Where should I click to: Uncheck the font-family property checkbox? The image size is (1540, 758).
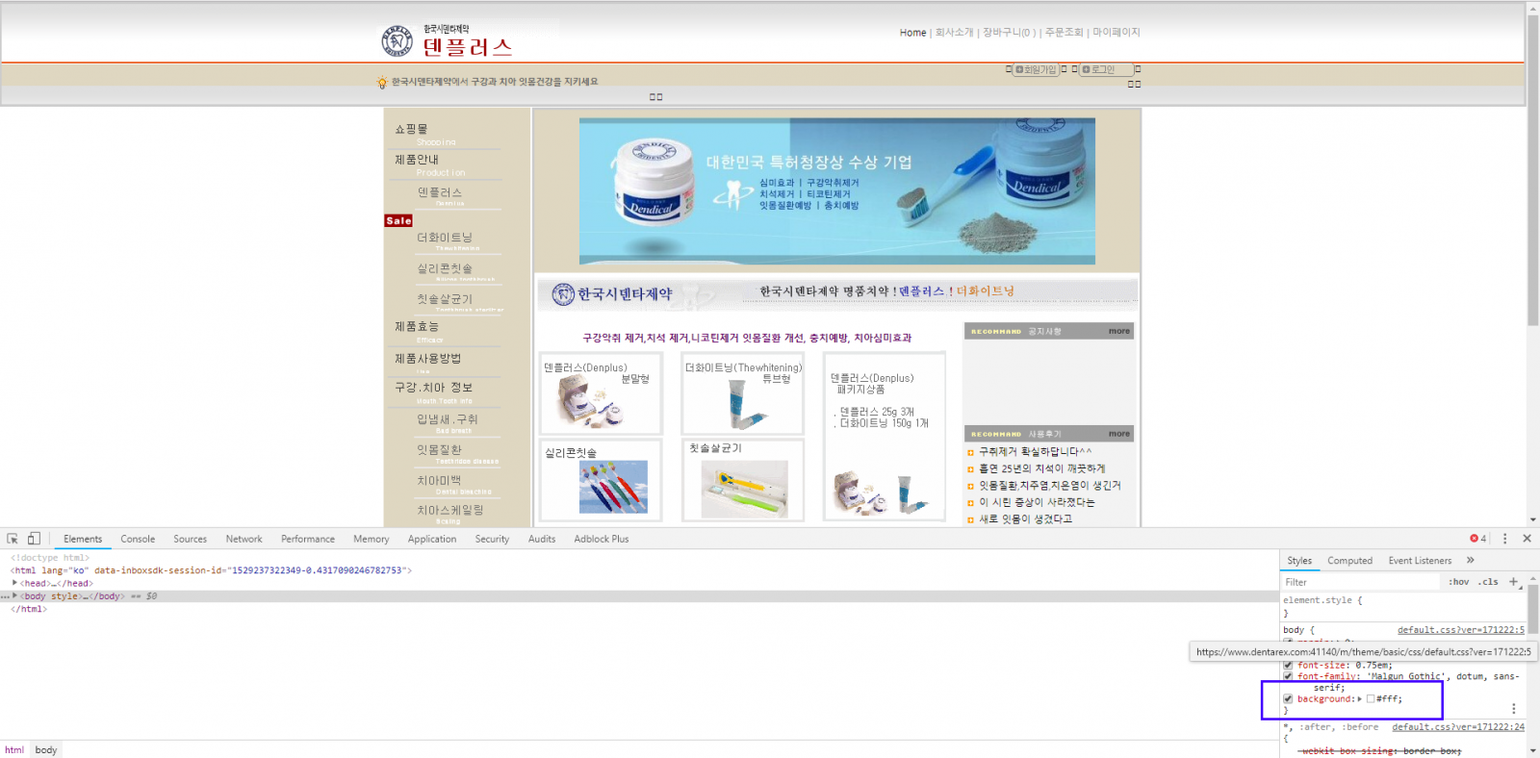1288,676
